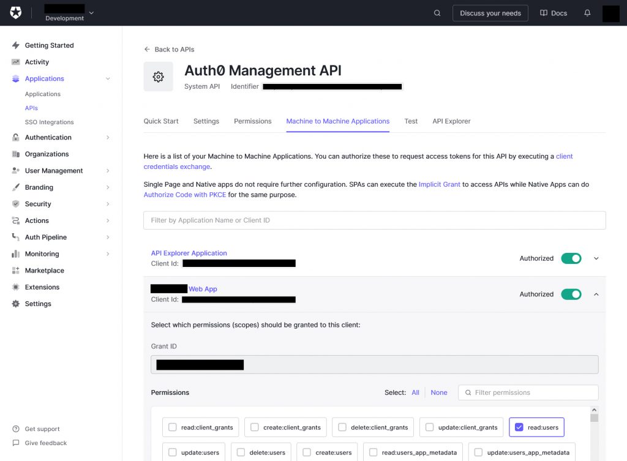Follow the Implicit Grant link
This screenshot has height=461, width=627.
(x=440, y=184)
